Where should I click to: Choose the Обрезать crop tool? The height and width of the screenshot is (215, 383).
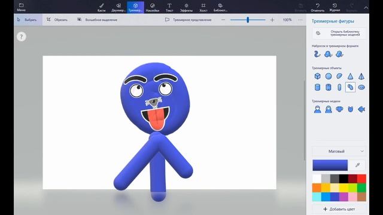point(57,20)
